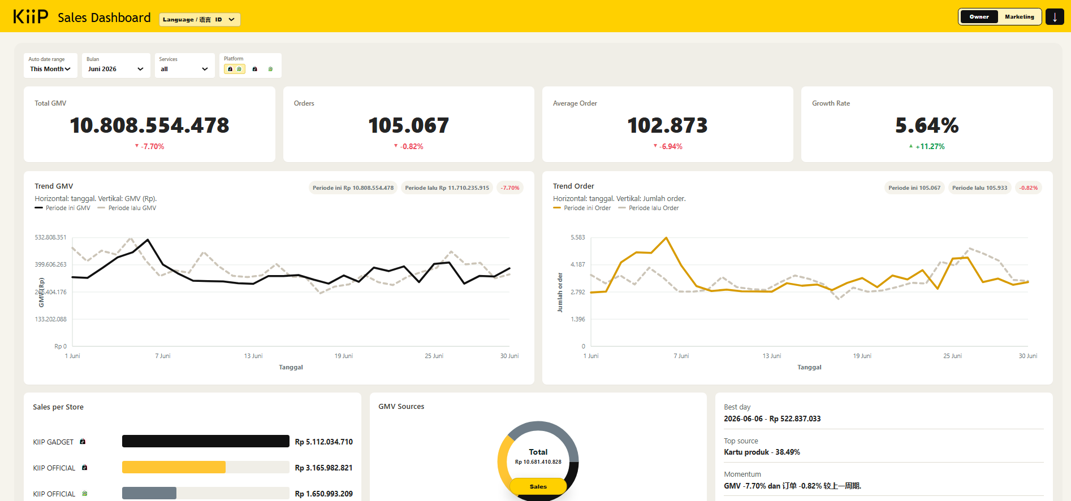The height and width of the screenshot is (501, 1071).
Task: Switch to the Marketing view
Action: [x=1020, y=17]
